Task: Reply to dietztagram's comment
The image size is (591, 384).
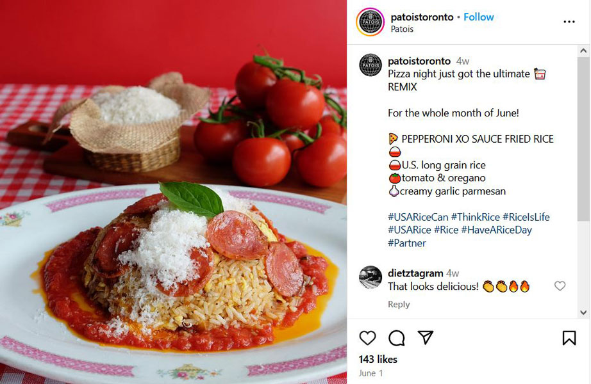Action: (399, 304)
